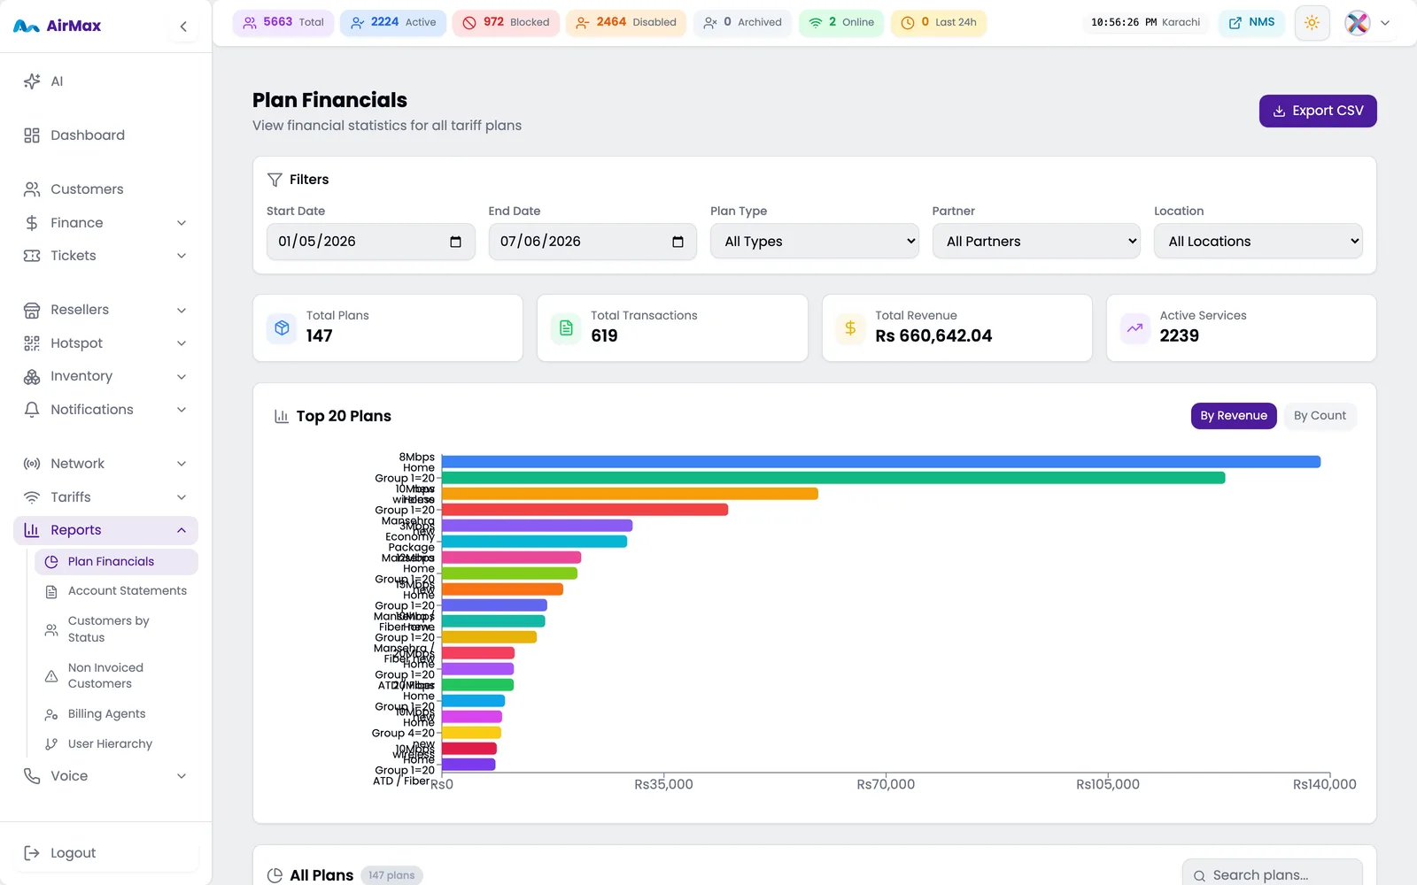Open Customers by Status report

[116, 629]
